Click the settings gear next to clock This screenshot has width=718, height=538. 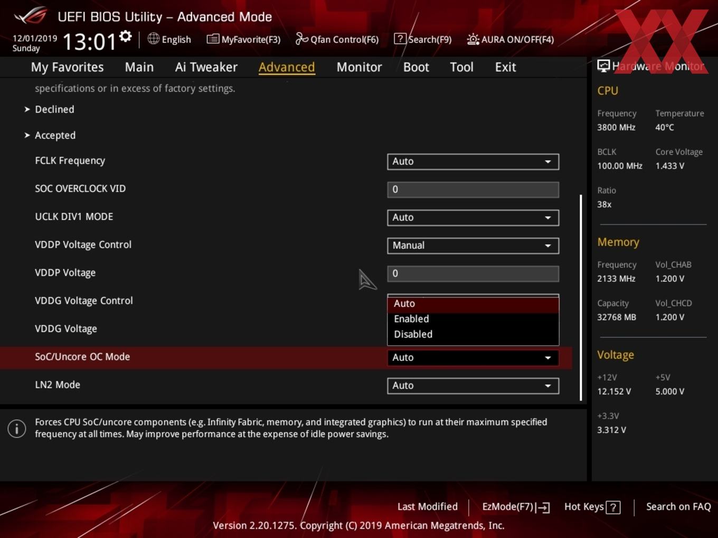[x=126, y=36]
